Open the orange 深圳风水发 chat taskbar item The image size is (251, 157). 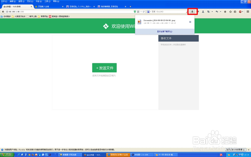[x=118, y=155]
